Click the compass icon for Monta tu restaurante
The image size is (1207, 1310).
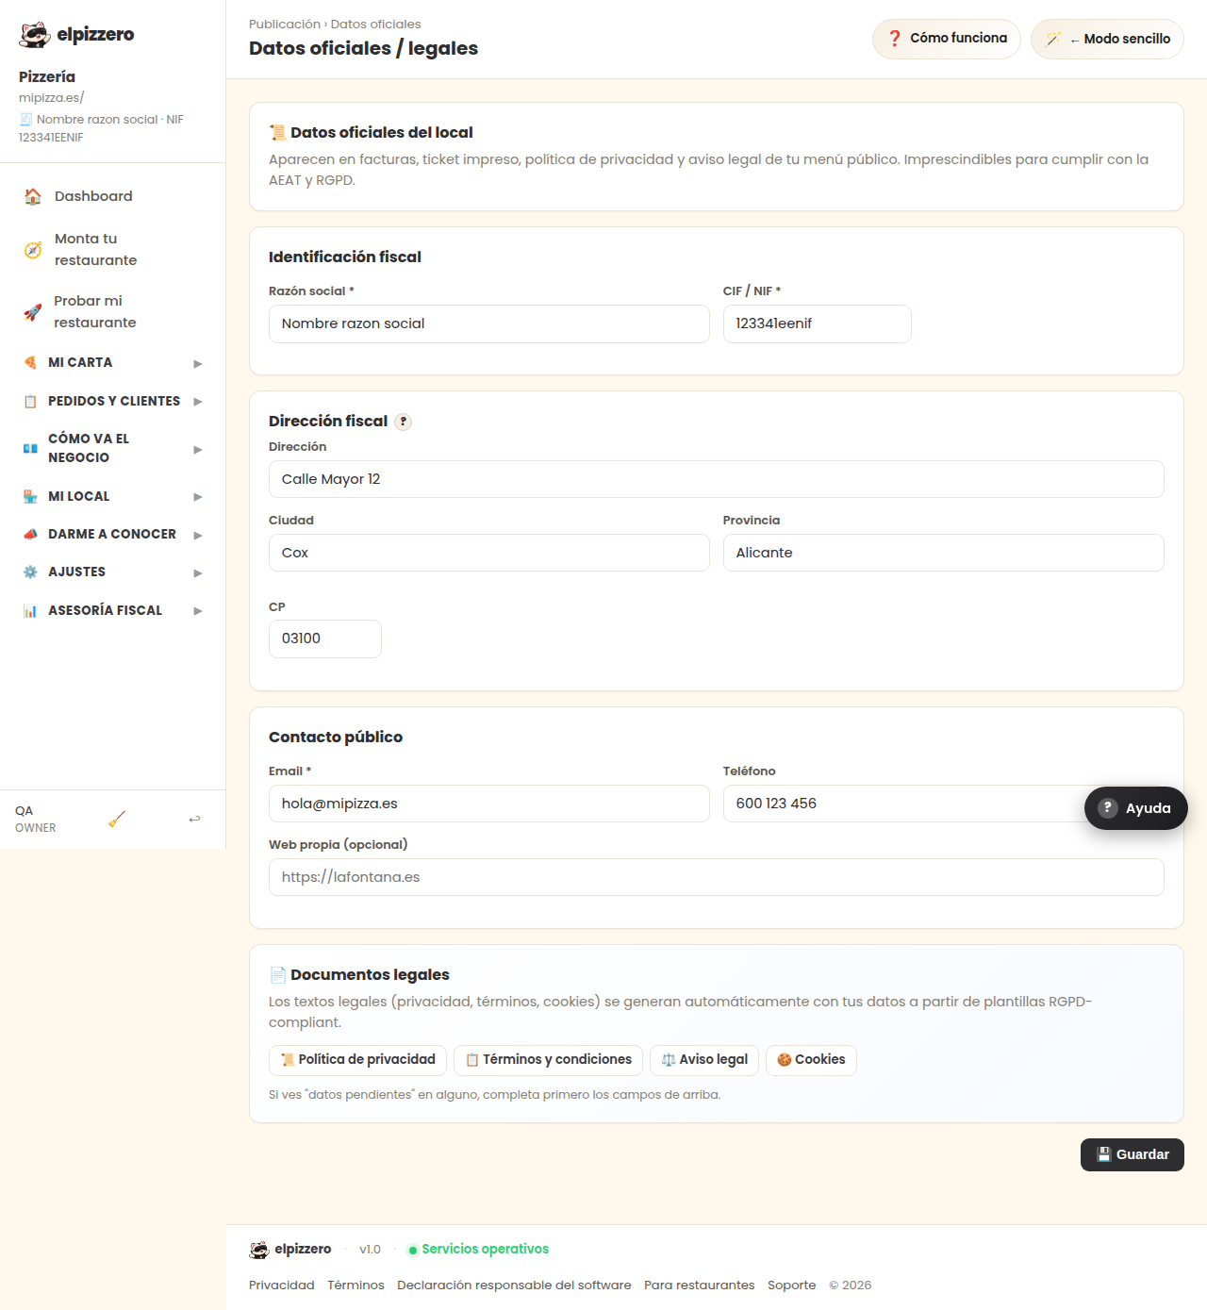[33, 250]
